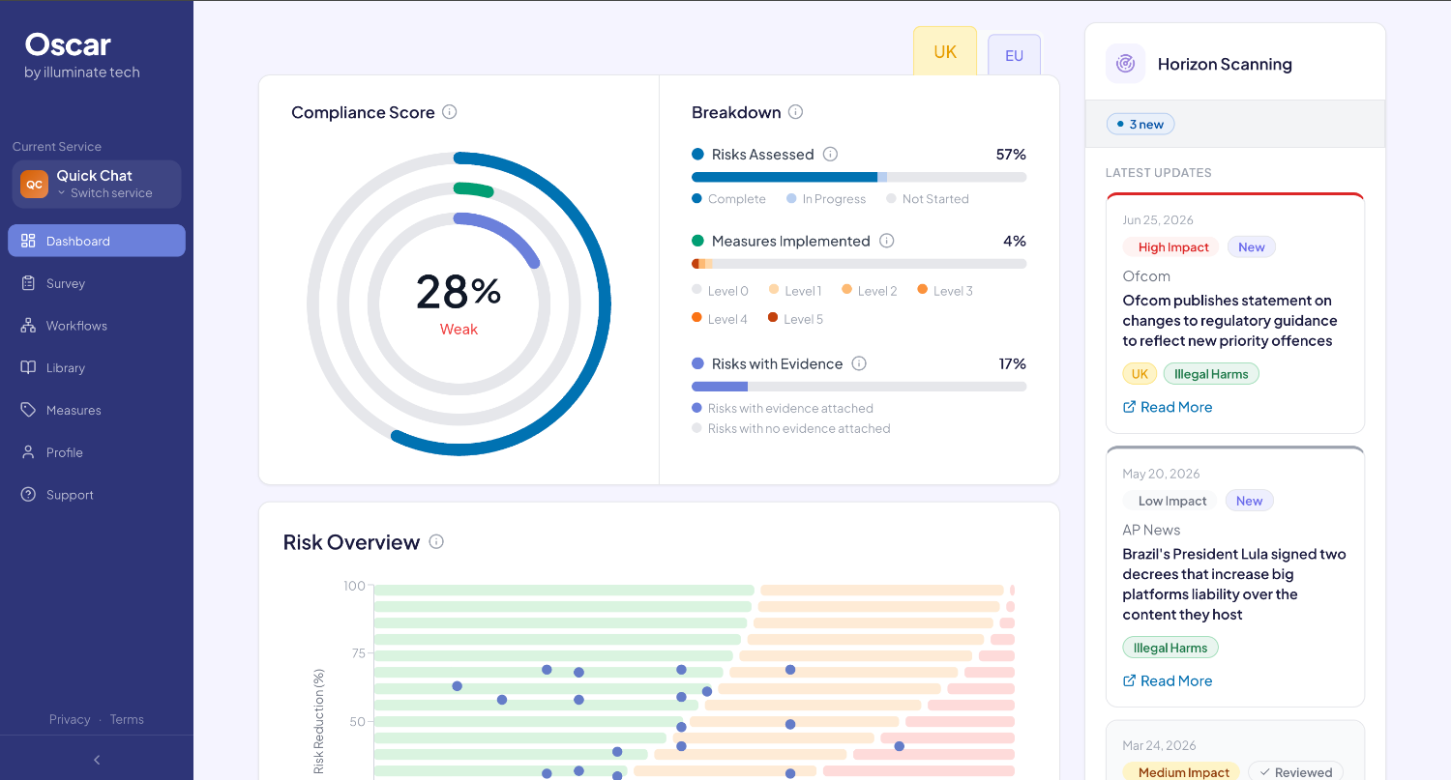Click the Dashboard grid icon in sidebar
The image size is (1451, 780).
pyautogui.click(x=28, y=241)
